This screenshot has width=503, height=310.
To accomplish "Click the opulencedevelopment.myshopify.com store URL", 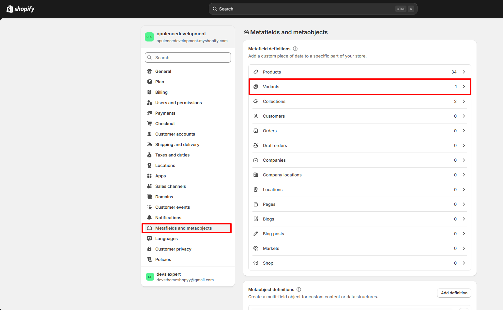I will 192,41.
